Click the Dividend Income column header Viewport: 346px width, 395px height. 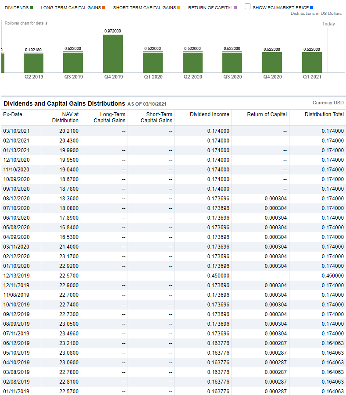click(210, 114)
